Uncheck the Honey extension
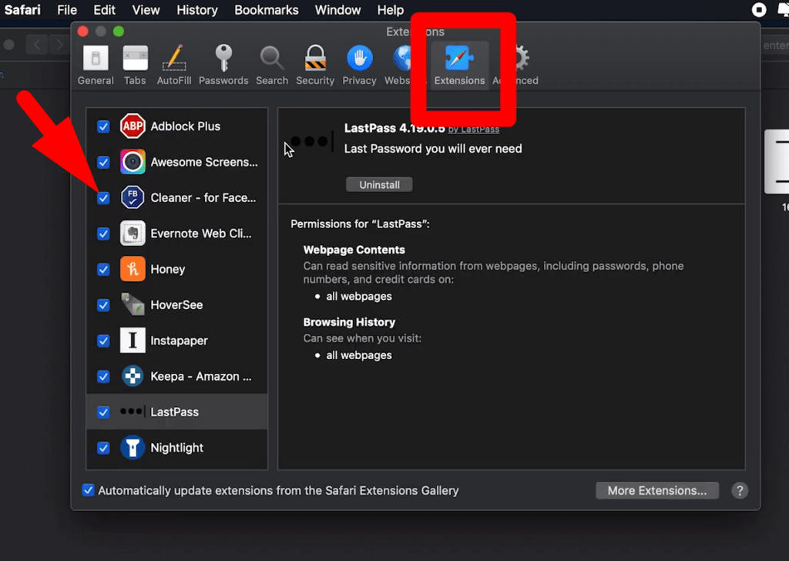This screenshot has height=561, width=789. 103,269
